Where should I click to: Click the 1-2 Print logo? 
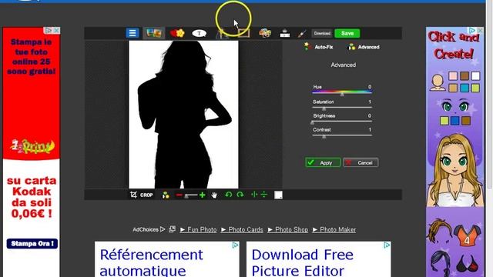pos(32,146)
